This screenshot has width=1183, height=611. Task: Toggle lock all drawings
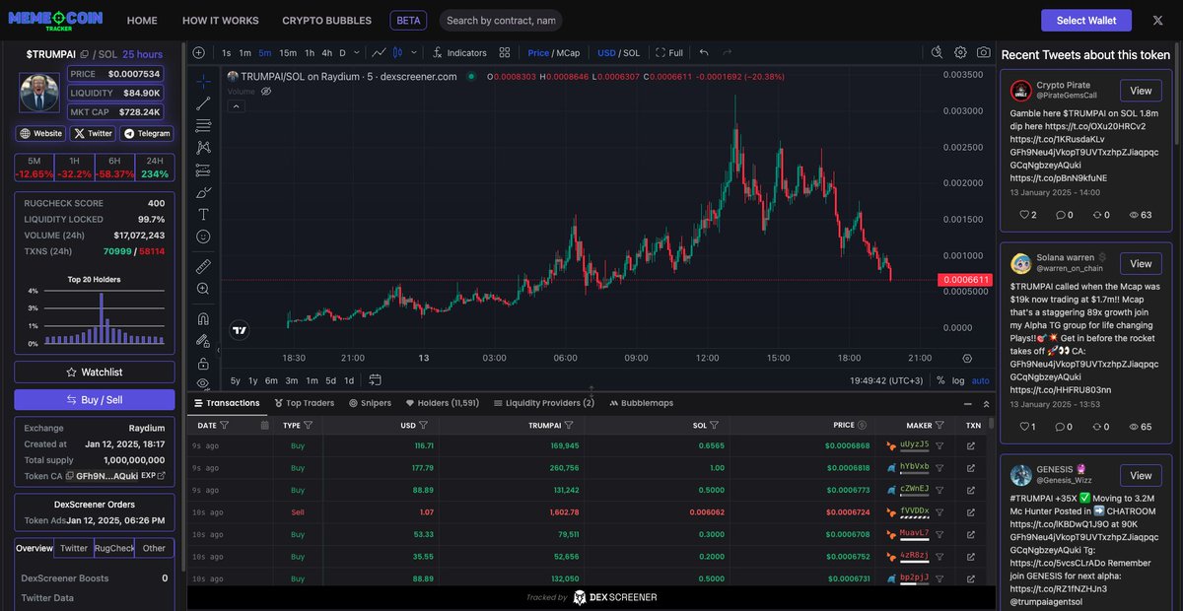click(x=203, y=363)
